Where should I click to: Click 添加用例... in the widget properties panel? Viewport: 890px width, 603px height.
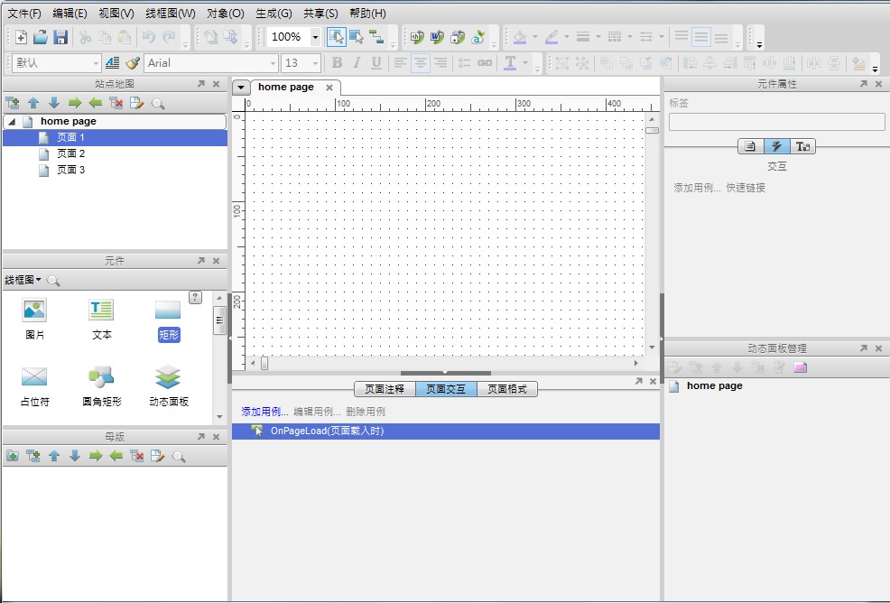[x=697, y=188]
